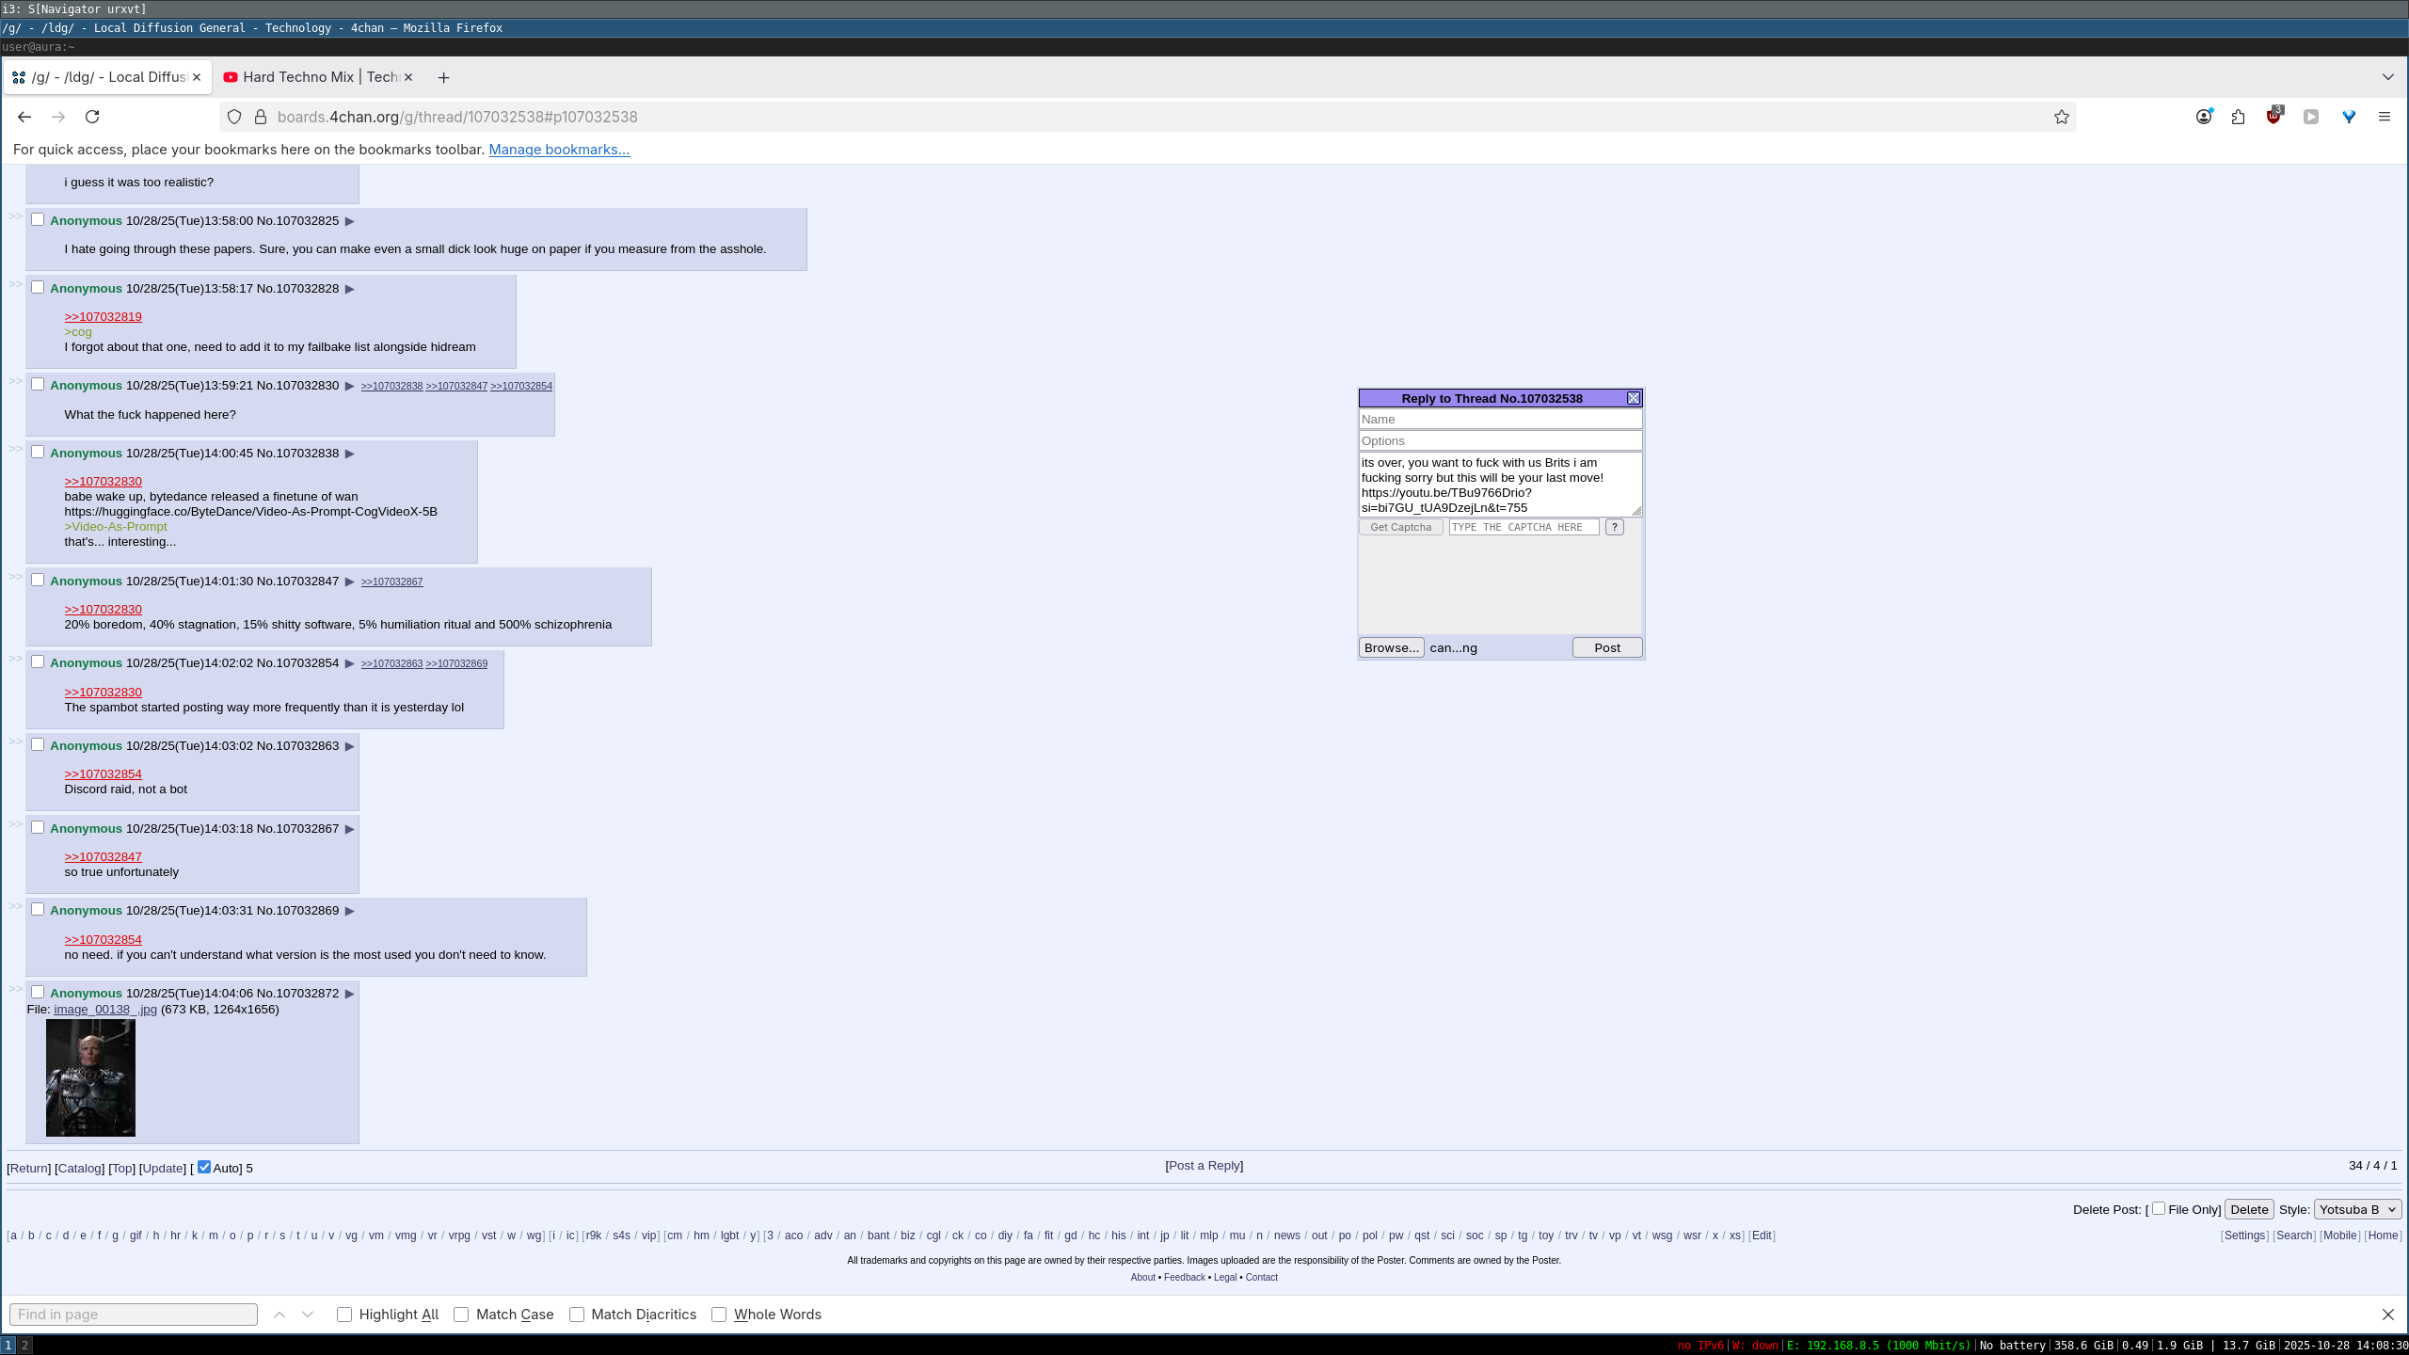Click the uBlock Origin shield icon
Screen dimensions: 2409x1355
pyautogui.click(x=2273, y=117)
